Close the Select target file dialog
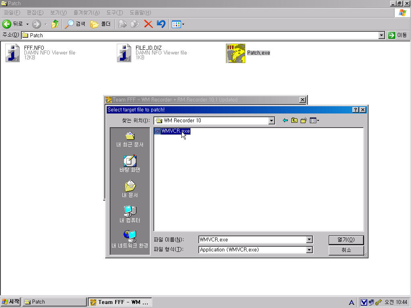 363,110
